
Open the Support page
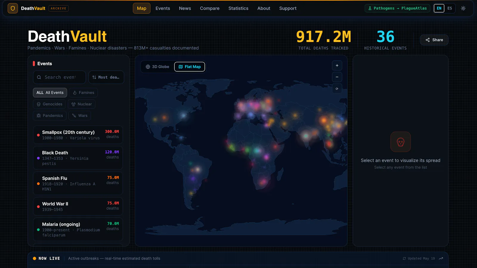(288, 8)
